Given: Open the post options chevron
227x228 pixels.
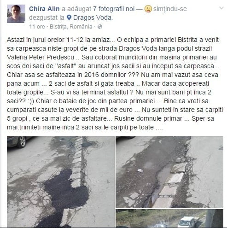Looking at the screenshot, I should click(x=221, y=8).
